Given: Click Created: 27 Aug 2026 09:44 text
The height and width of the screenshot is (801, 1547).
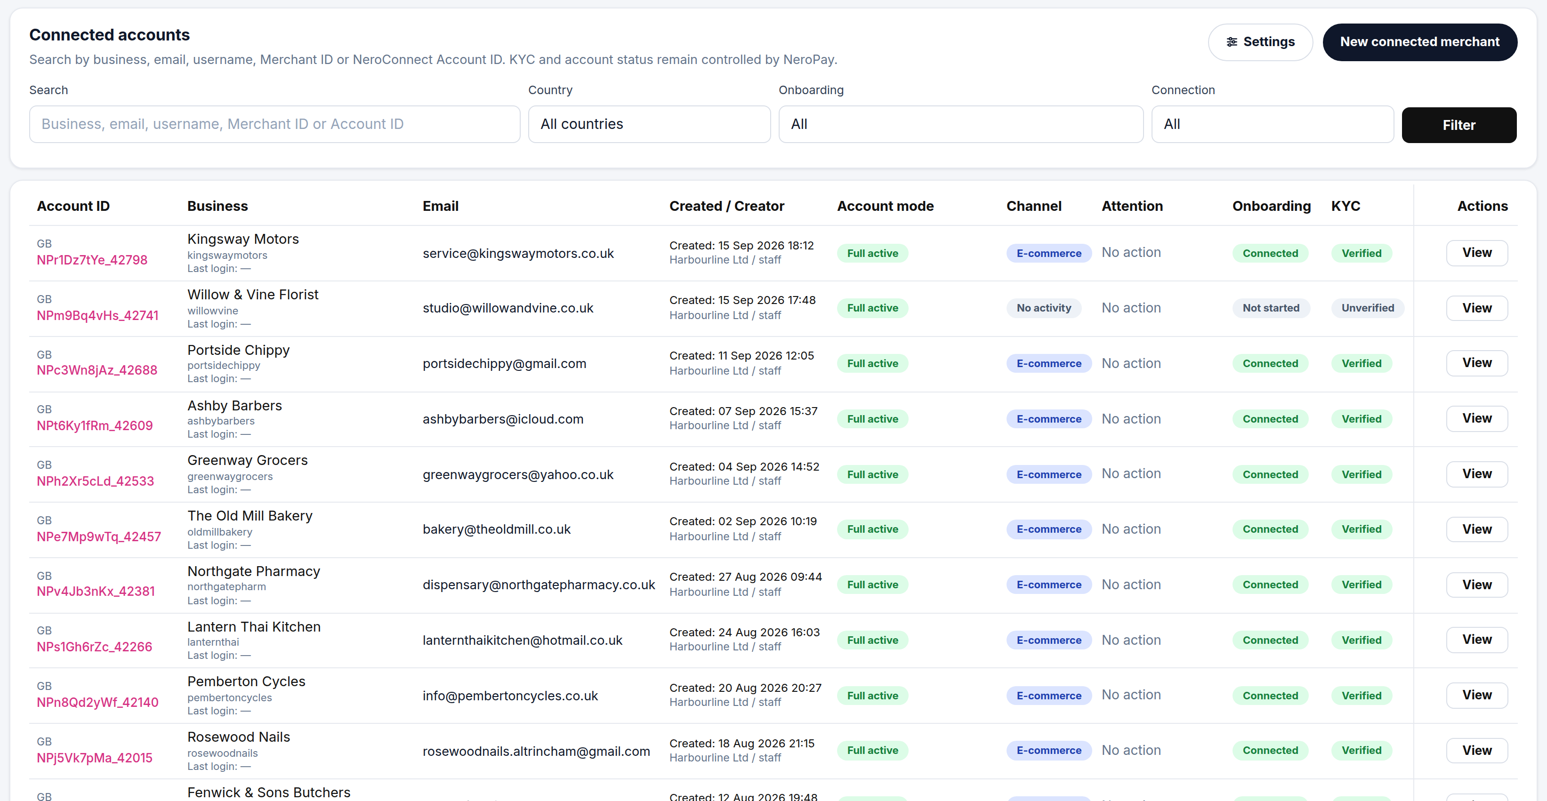Looking at the screenshot, I should [745, 577].
